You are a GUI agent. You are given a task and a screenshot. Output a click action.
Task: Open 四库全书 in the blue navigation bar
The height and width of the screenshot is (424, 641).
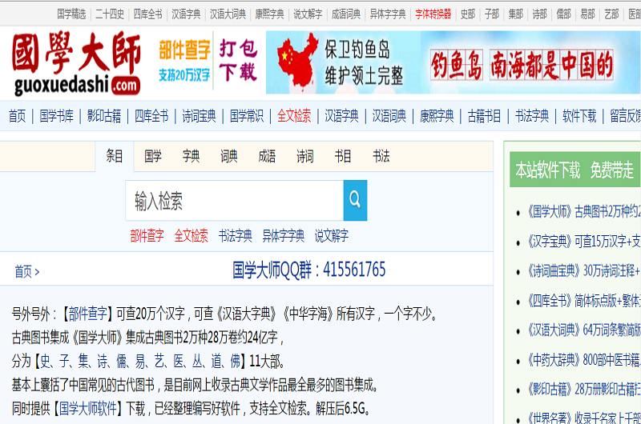[151, 116]
